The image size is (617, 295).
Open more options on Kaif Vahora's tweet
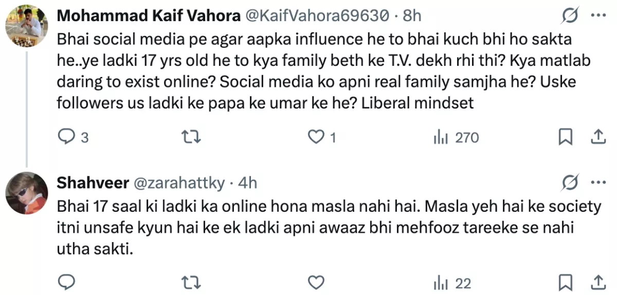point(597,16)
